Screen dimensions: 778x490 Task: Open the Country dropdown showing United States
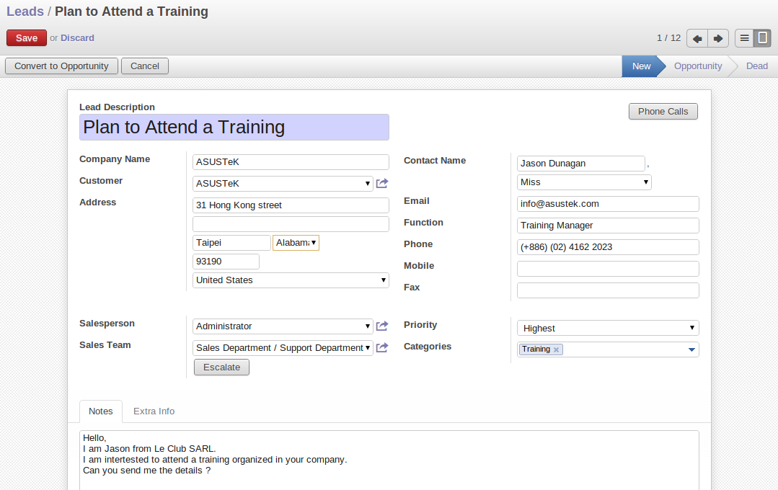pyautogui.click(x=291, y=280)
